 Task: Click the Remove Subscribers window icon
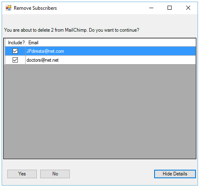click(9, 8)
